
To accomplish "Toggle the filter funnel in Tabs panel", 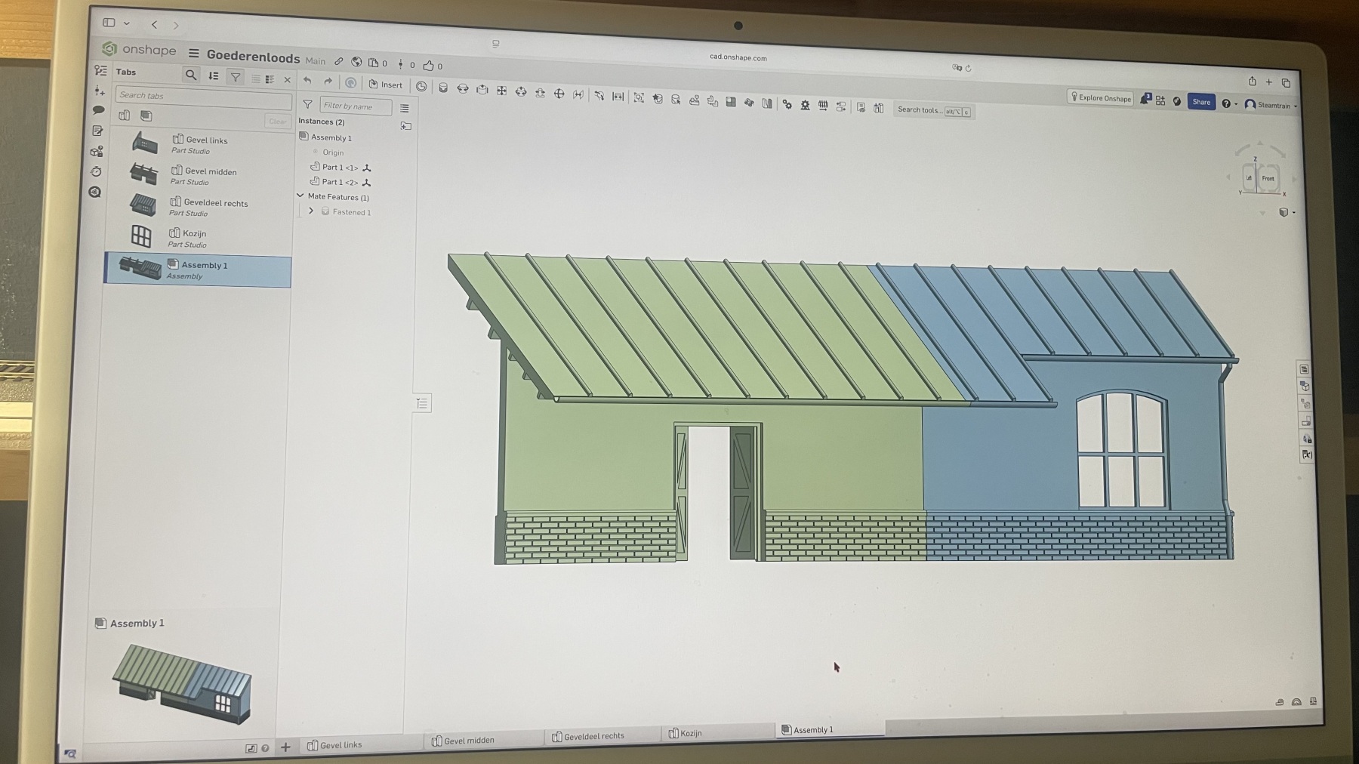I will point(236,76).
